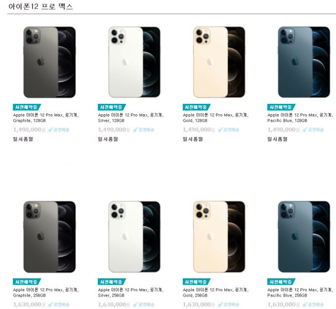Click the pre-order badge on Graphite 128GB
This screenshot has height=309, width=336.
tap(27, 107)
